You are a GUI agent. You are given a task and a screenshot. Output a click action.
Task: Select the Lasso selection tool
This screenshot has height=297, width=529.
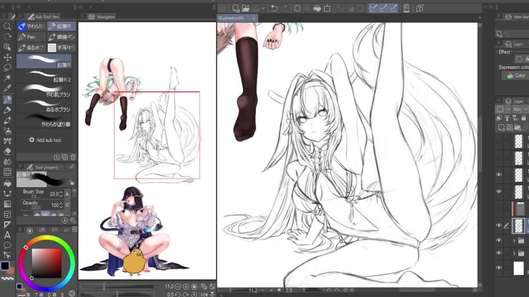pos(7,68)
